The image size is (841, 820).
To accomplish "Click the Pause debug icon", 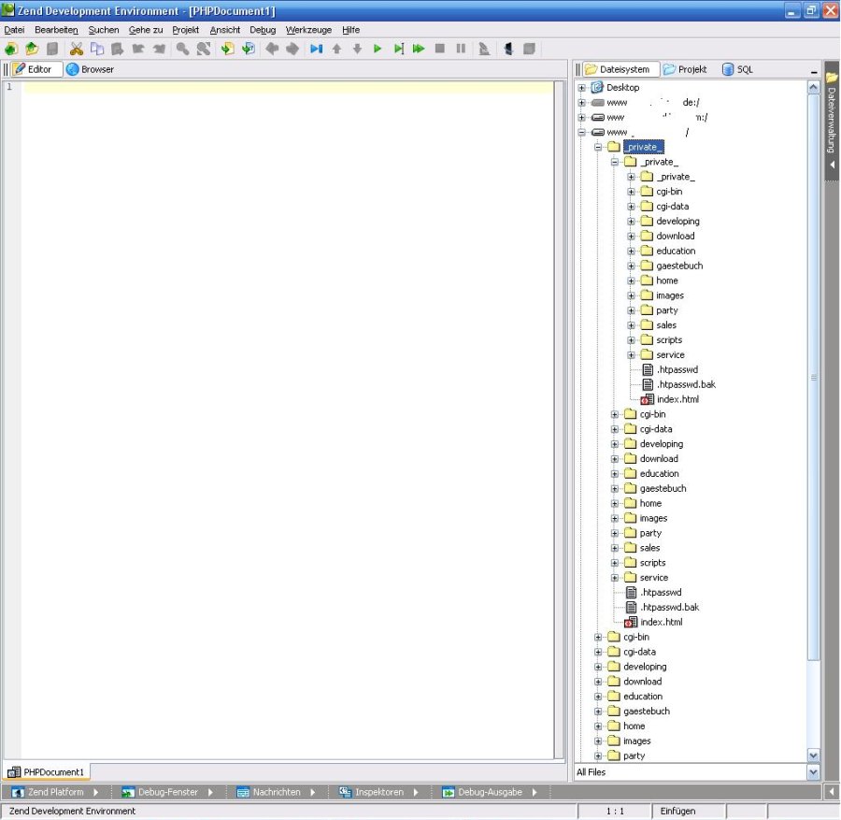I will tap(461, 49).
